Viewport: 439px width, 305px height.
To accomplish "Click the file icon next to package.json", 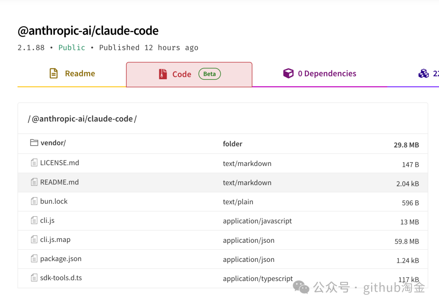I will [34, 259].
